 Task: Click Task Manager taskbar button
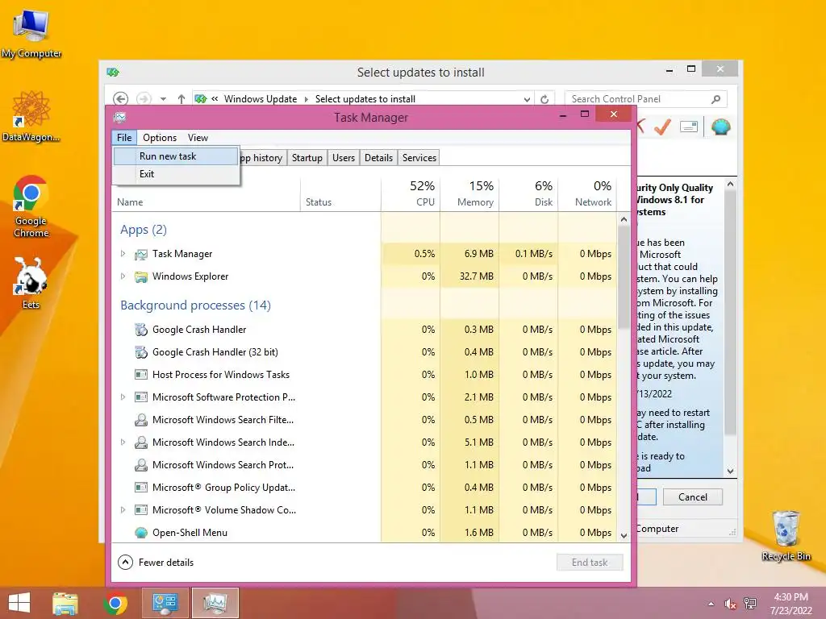tap(215, 603)
